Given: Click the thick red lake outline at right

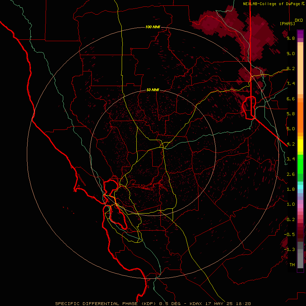Looking at the screenshot, I should tap(249, 107).
